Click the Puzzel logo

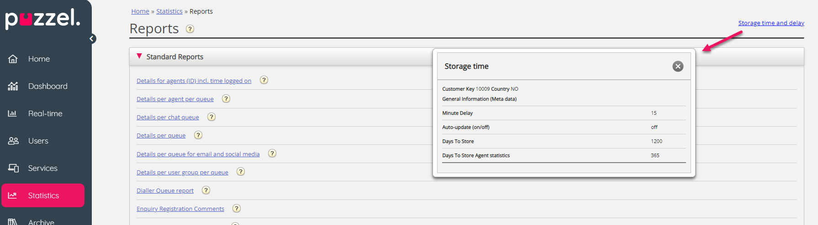pos(42,19)
